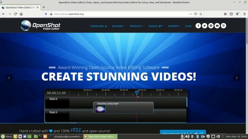Open the Firefox Library icon
Image resolution: width=248 pixels, height=139 pixels.
click(x=226, y=14)
